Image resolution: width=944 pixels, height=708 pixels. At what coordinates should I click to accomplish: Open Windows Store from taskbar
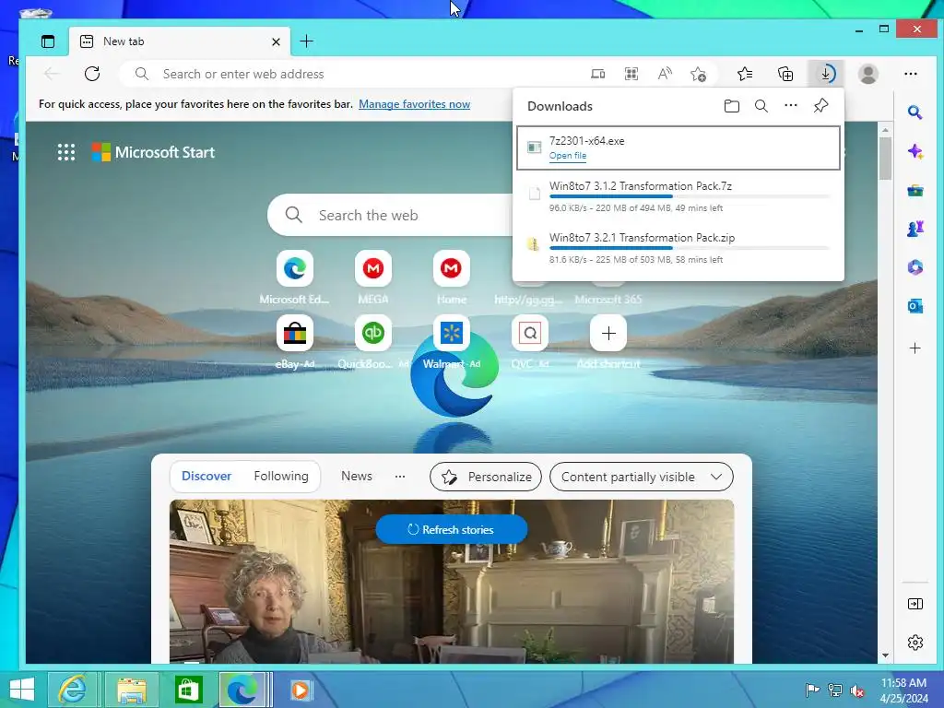point(188,690)
